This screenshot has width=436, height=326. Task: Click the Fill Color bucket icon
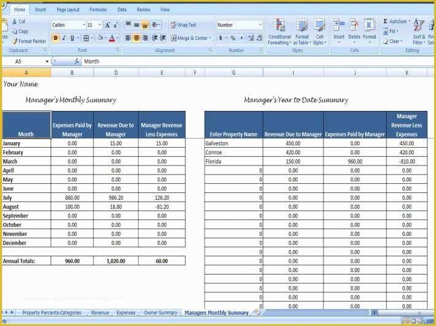coord(100,38)
